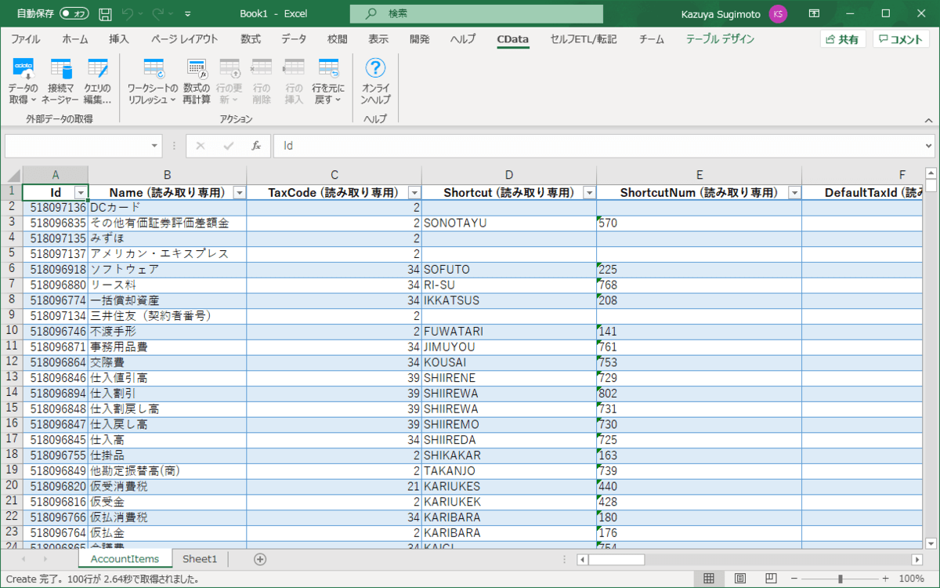Open the 接続マネージャー connection manager
940x588 pixels.
(x=61, y=82)
